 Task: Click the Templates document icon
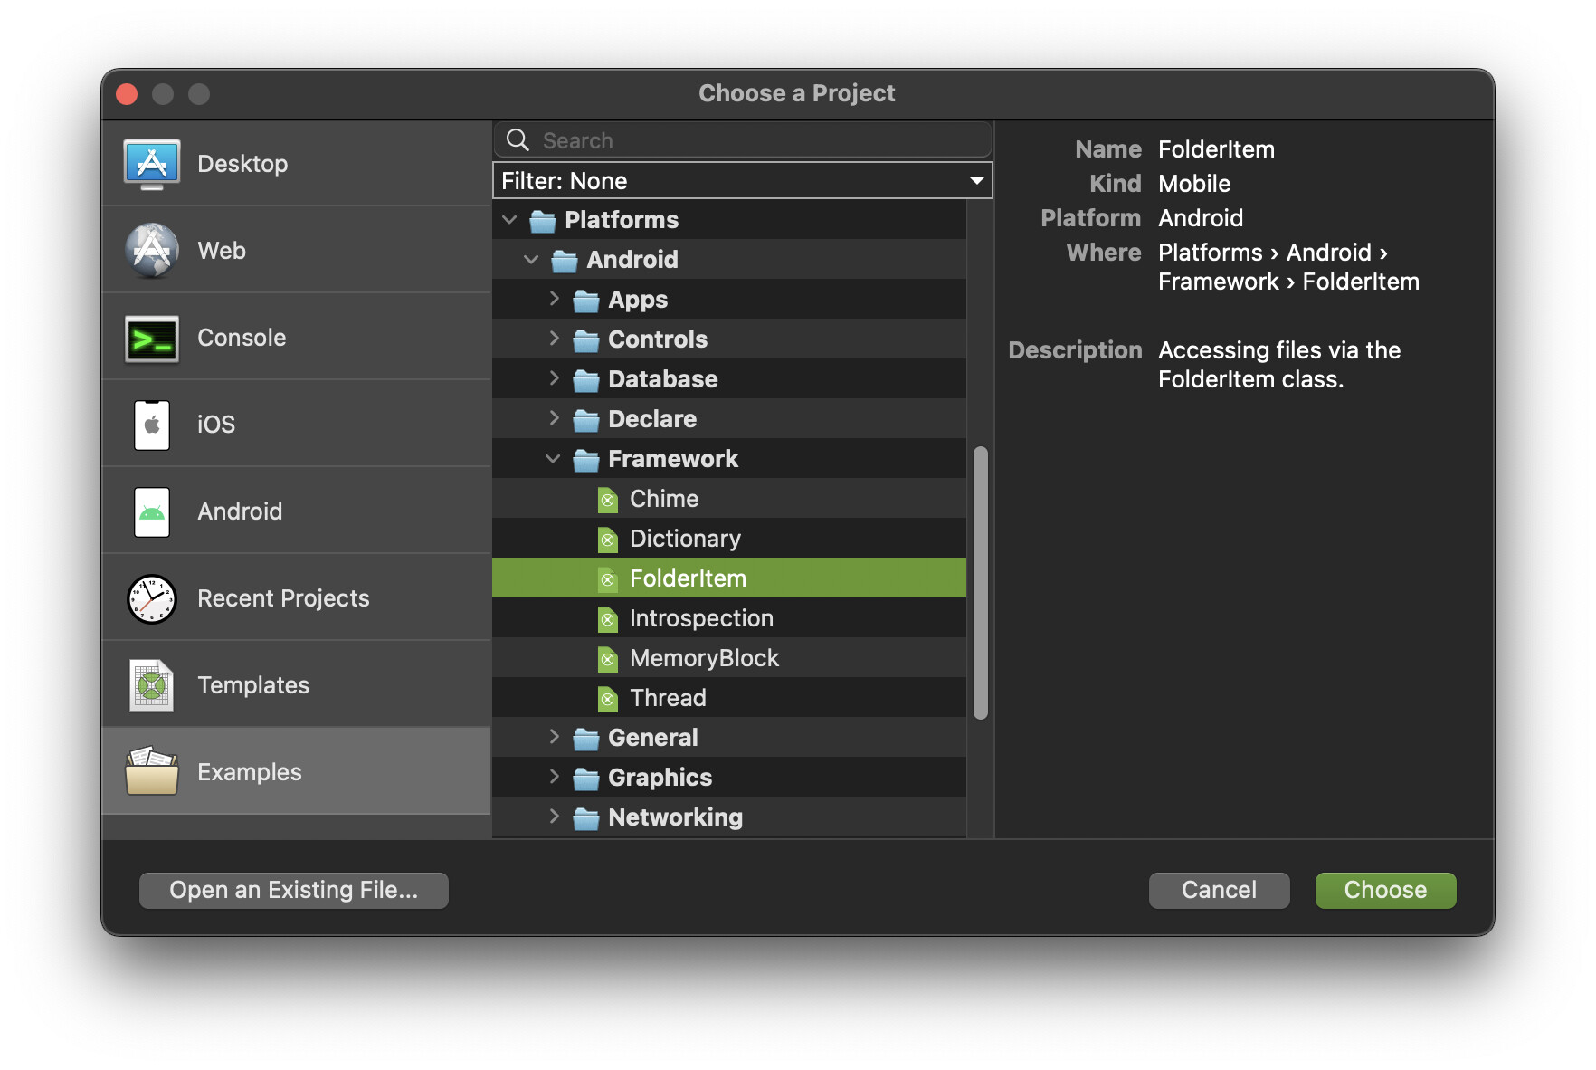point(152,685)
